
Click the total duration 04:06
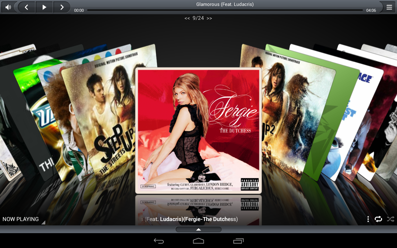coord(371,10)
